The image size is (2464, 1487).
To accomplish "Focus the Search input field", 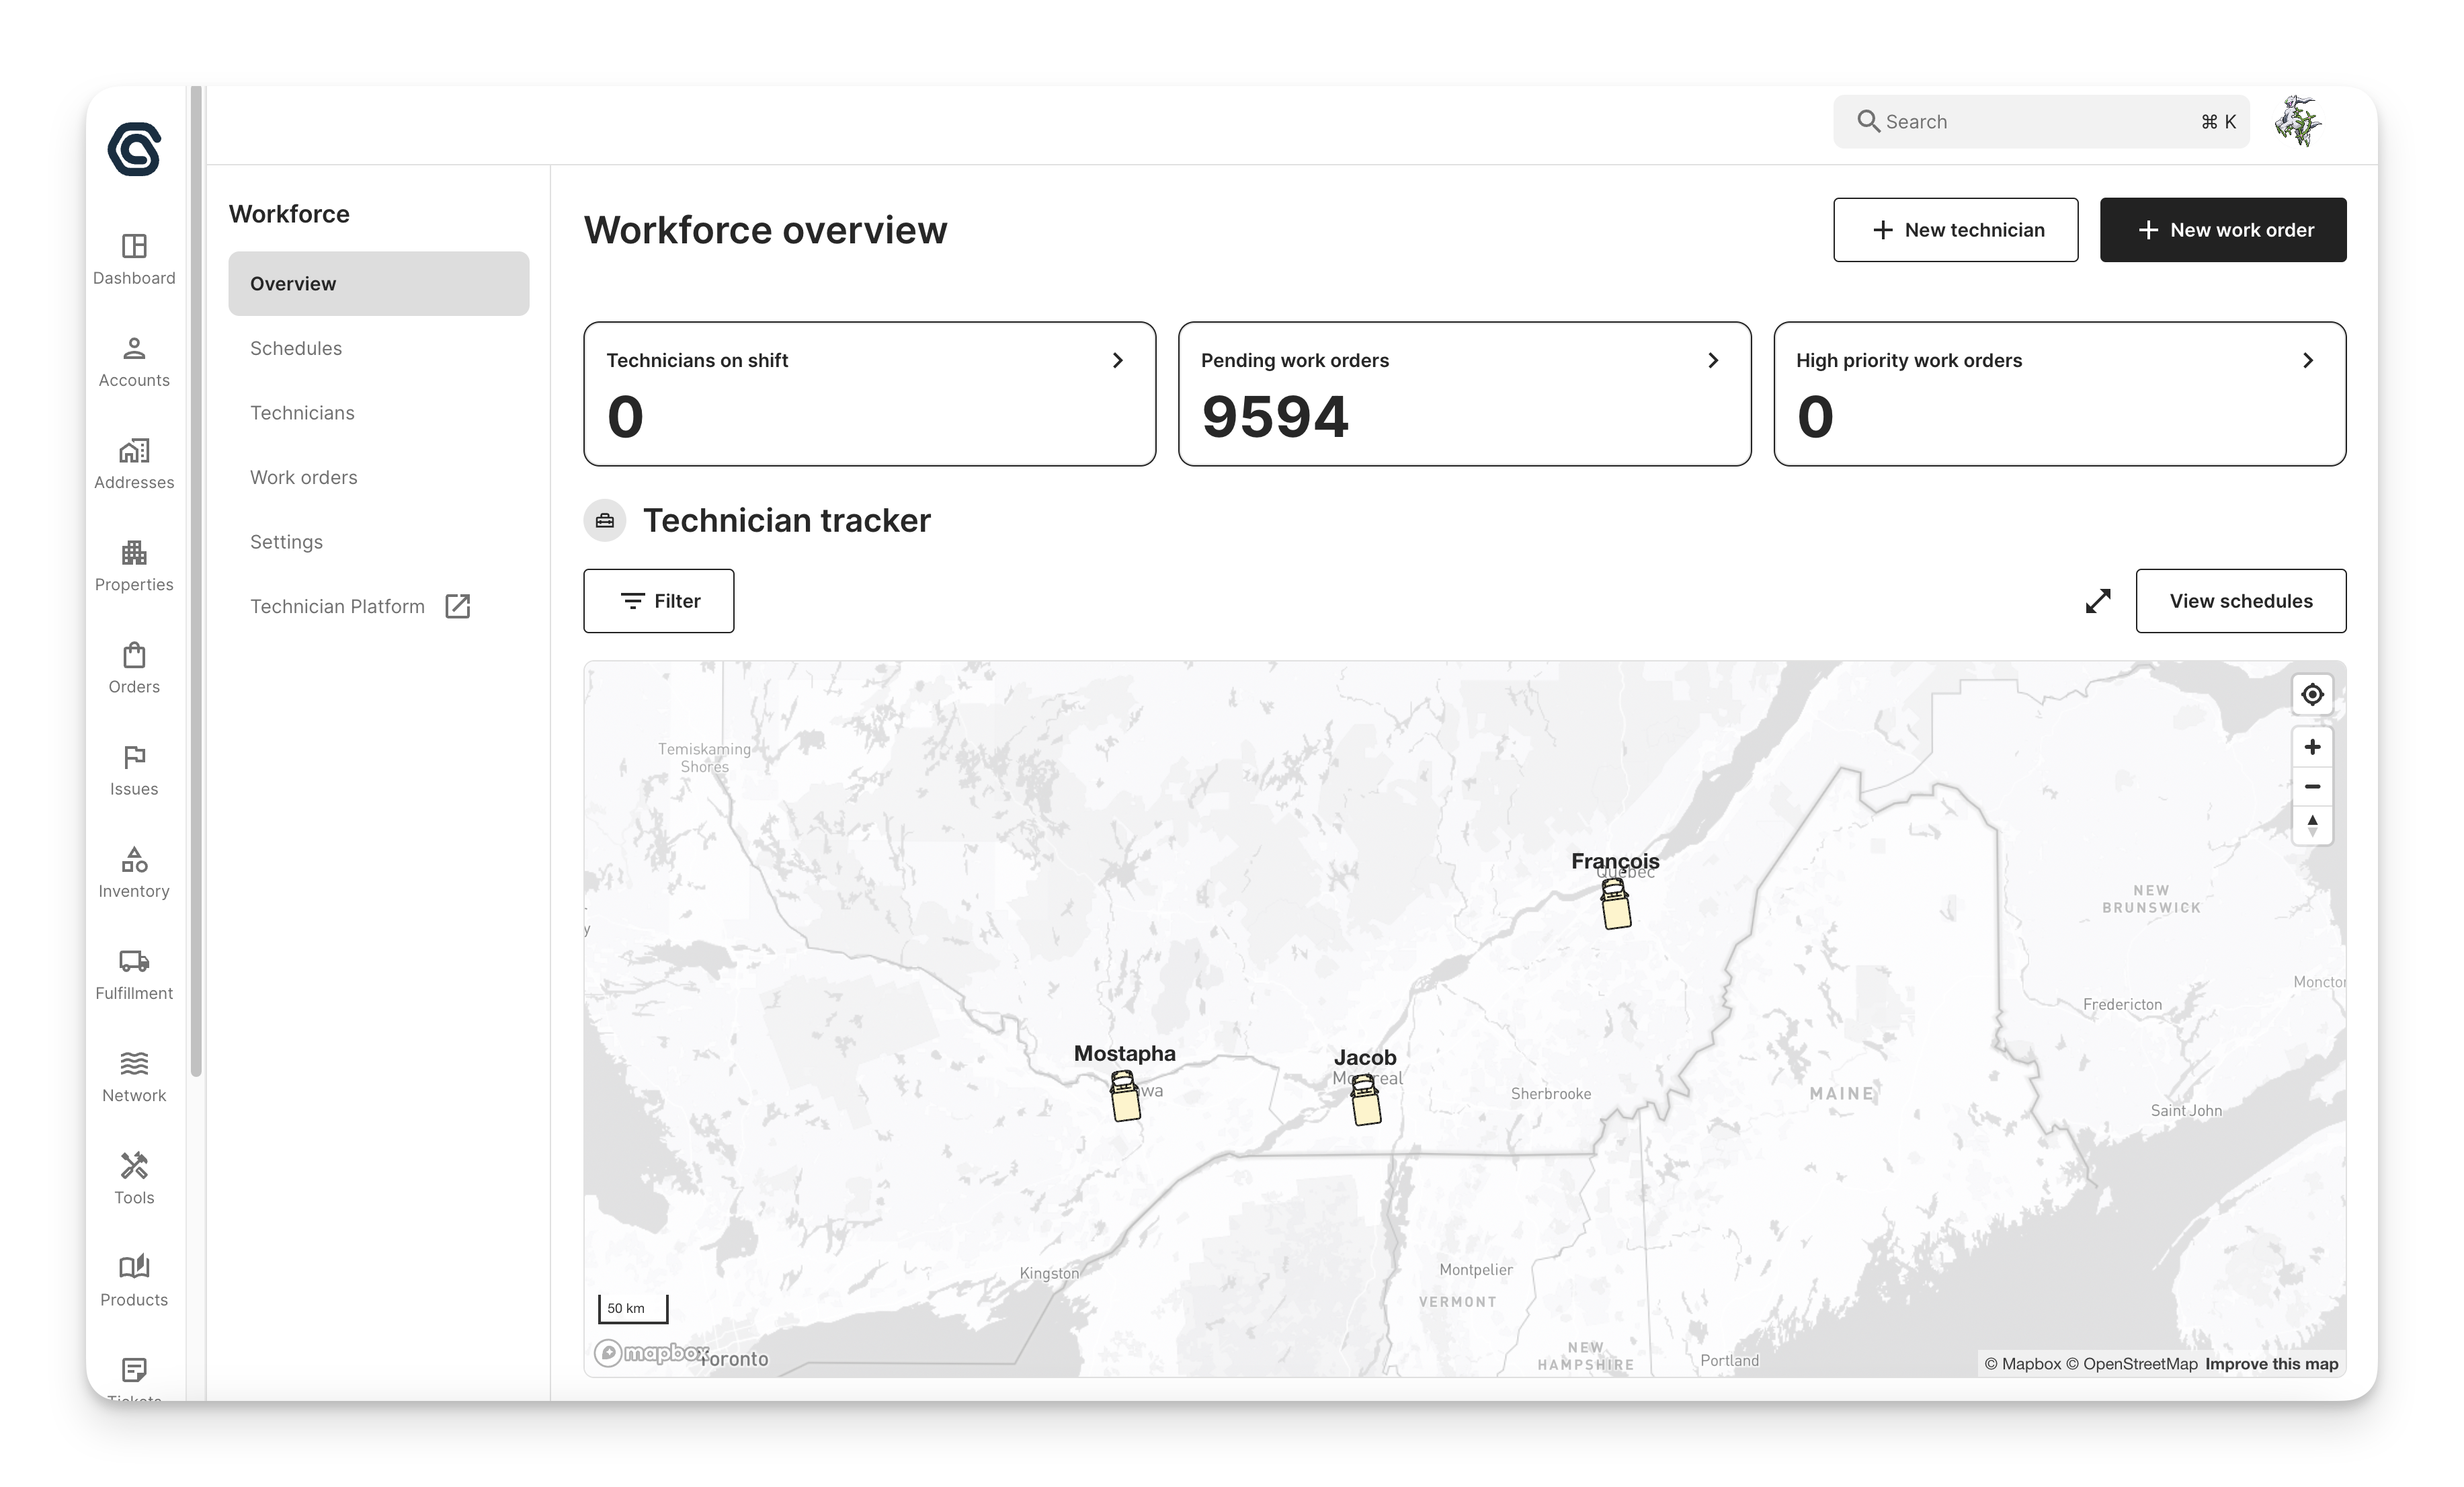I will click(2041, 122).
